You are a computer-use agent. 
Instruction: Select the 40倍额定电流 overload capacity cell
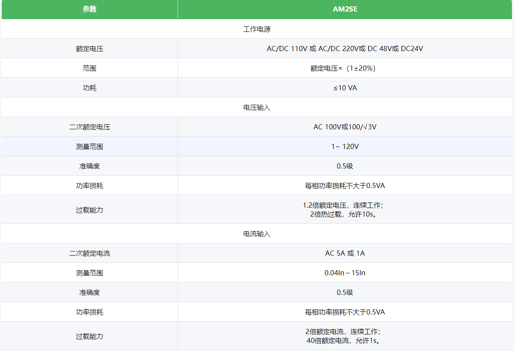345,336
